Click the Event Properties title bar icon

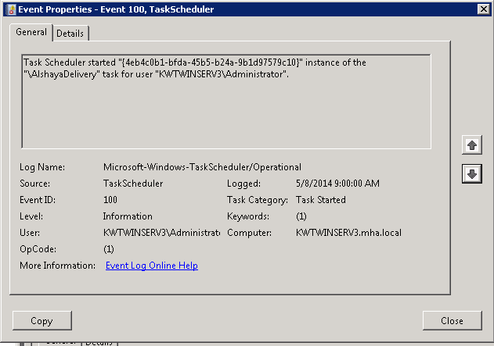[x=11, y=9]
